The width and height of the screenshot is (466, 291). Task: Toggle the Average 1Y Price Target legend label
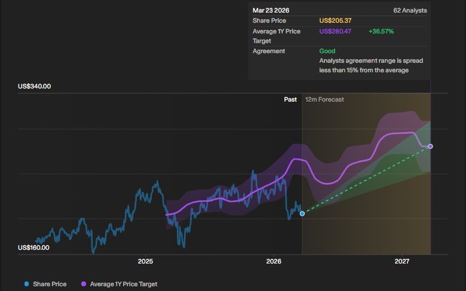tap(123, 284)
